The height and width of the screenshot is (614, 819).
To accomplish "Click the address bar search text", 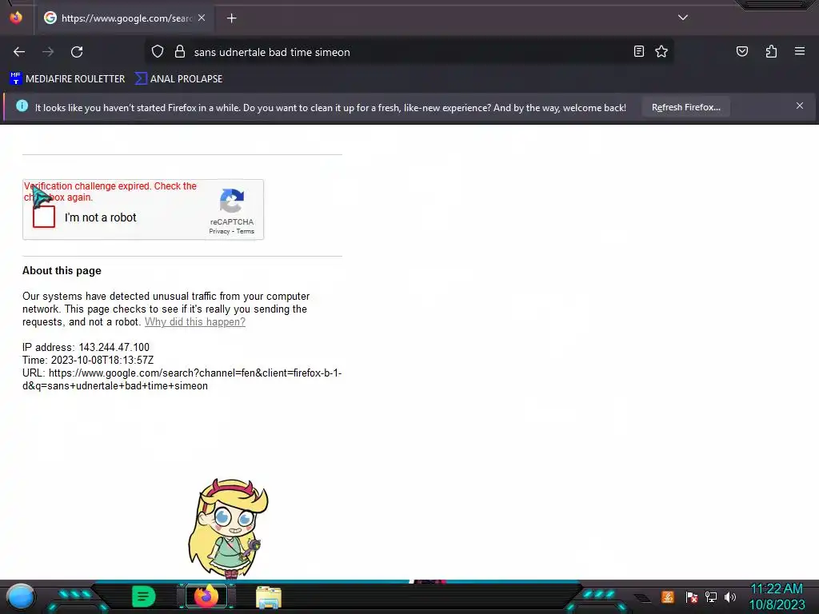I will pos(272,52).
